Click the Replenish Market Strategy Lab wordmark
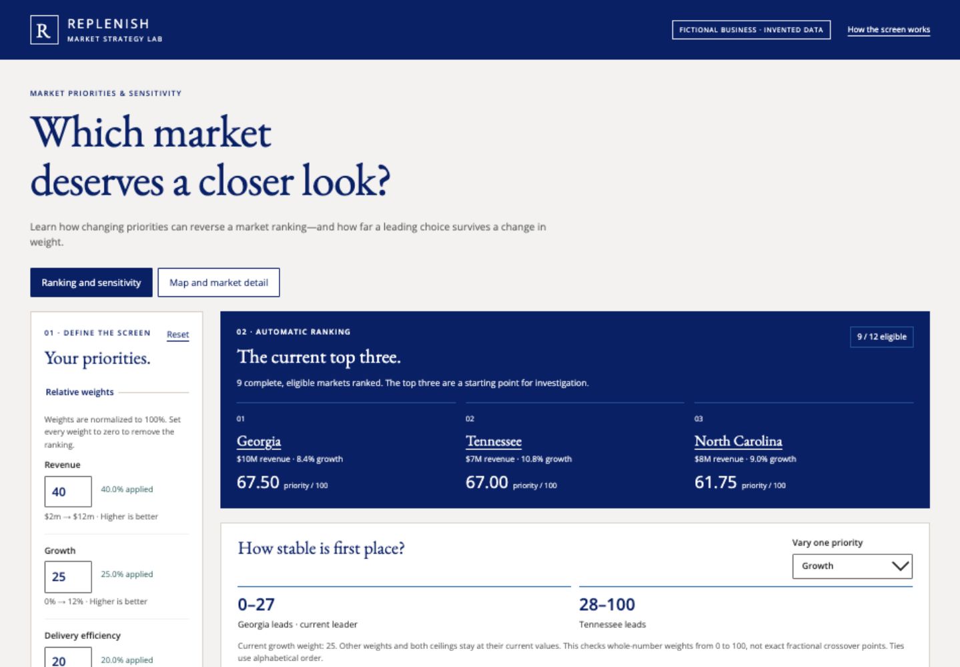960x667 pixels. pyautogui.click(x=115, y=30)
